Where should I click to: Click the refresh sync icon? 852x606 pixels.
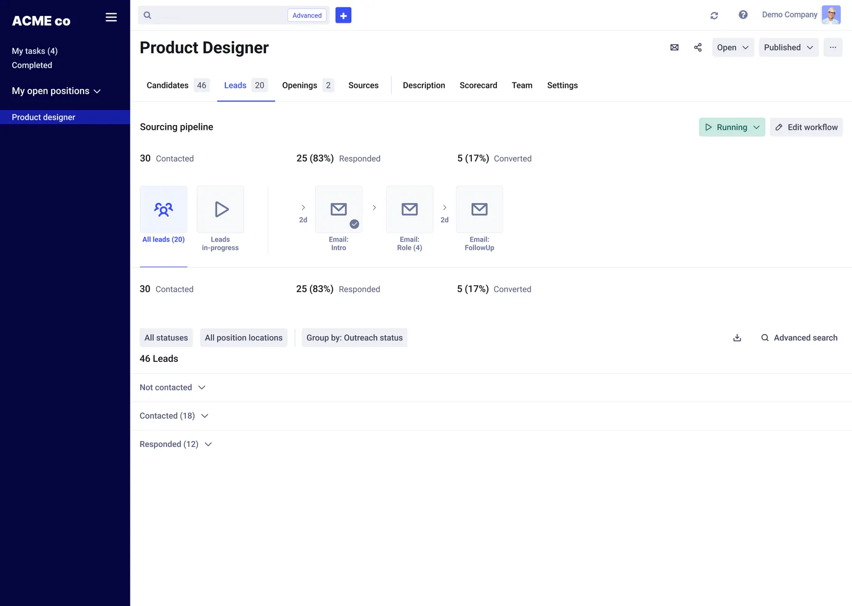(x=714, y=15)
